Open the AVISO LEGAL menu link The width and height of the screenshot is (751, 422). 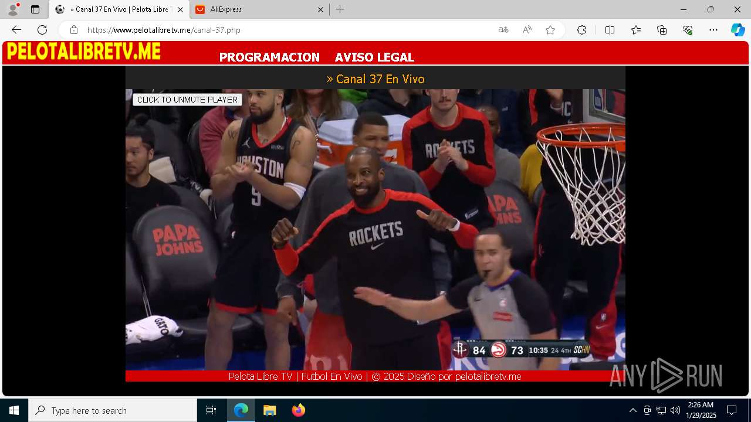(x=374, y=57)
